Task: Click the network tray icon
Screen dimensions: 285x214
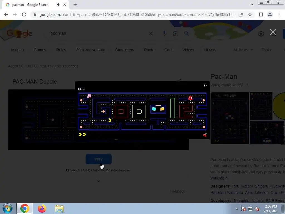Action: point(250,209)
